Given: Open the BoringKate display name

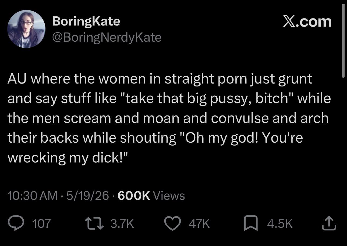Looking at the screenshot, I should pos(86,21).
